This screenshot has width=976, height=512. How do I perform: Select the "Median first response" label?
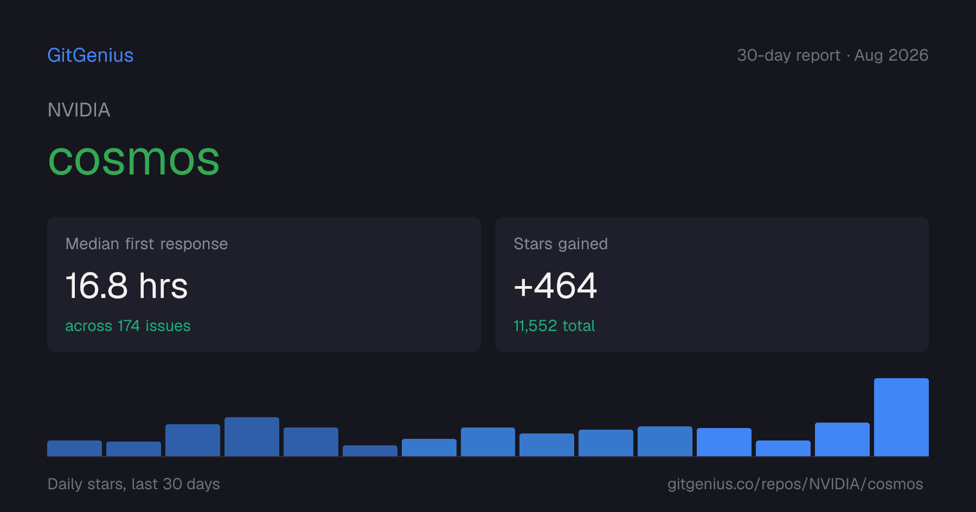click(x=146, y=244)
